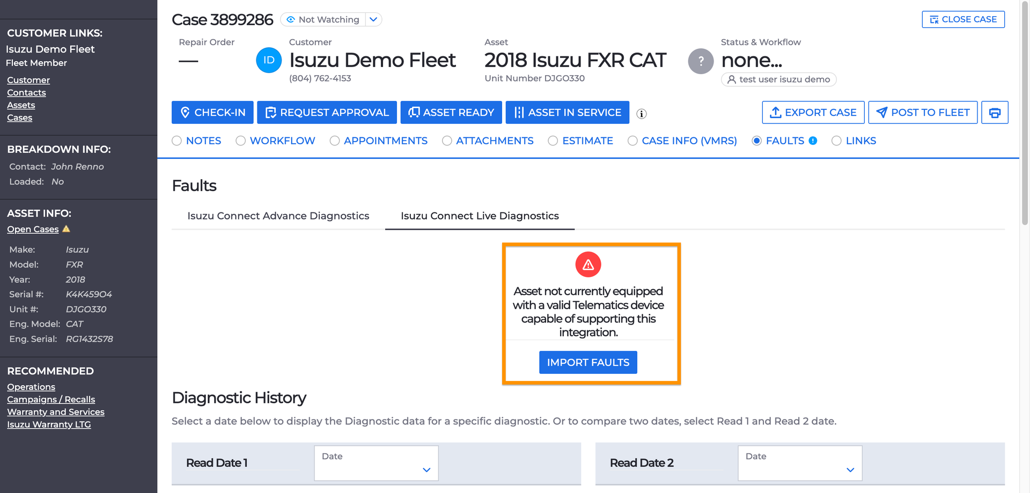Open the Campaigns / Recalls link

point(51,400)
